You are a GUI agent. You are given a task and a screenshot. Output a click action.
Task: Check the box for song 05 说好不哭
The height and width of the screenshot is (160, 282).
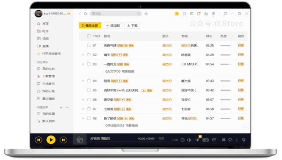[89, 90]
